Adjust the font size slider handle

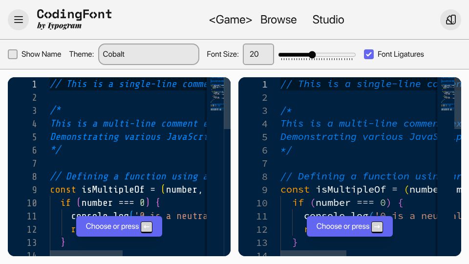[x=312, y=54]
